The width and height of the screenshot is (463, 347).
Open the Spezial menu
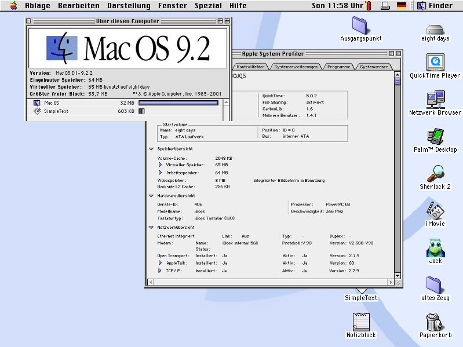pos(209,6)
